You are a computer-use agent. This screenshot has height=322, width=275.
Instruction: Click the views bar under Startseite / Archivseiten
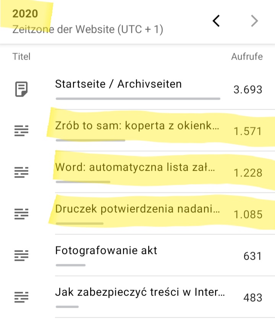137,99
